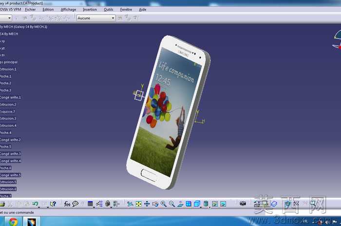The image size is (341, 226).
Task: Click the multi-view blue window icon
Action: [x=189, y=204]
